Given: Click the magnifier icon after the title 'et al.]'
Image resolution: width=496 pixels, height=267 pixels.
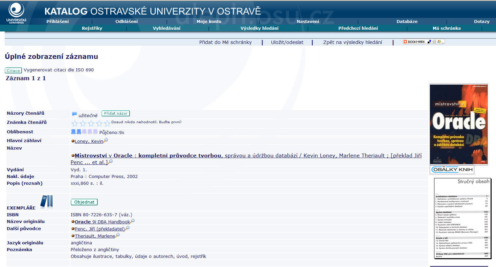Looking at the screenshot, I should pos(110,162).
